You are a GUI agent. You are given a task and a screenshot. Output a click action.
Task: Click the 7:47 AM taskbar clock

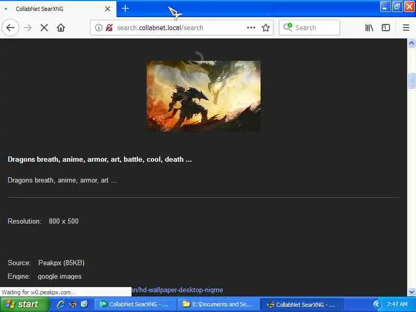(x=397, y=304)
